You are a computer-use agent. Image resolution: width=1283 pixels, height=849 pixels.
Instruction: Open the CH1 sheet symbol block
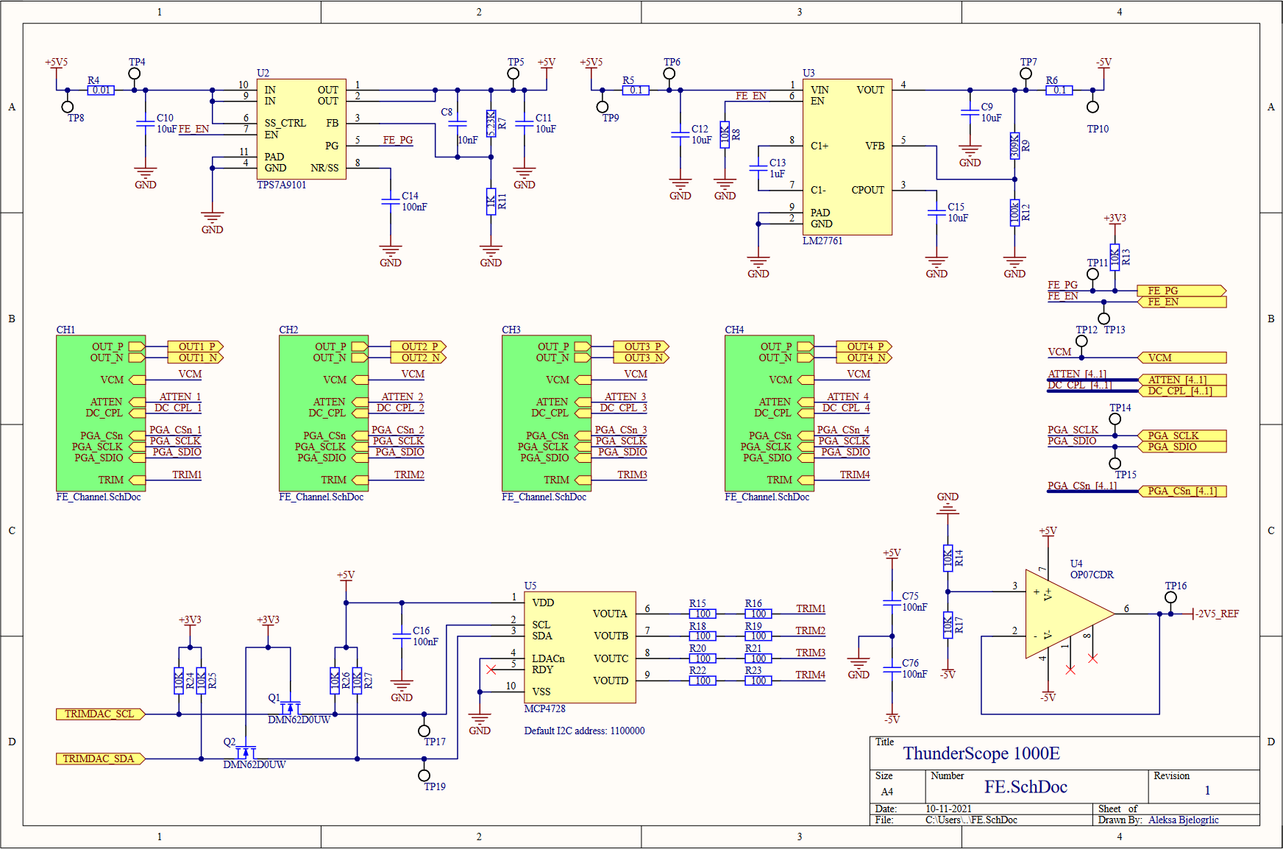tap(101, 413)
